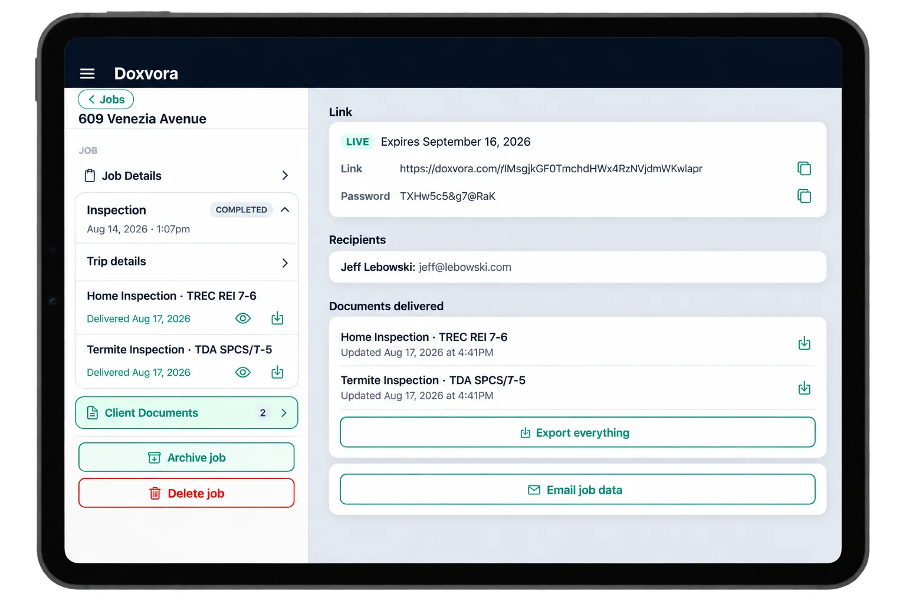Click the Client Documents count badge 2
The image size is (906, 604).
(x=262, y=413)
